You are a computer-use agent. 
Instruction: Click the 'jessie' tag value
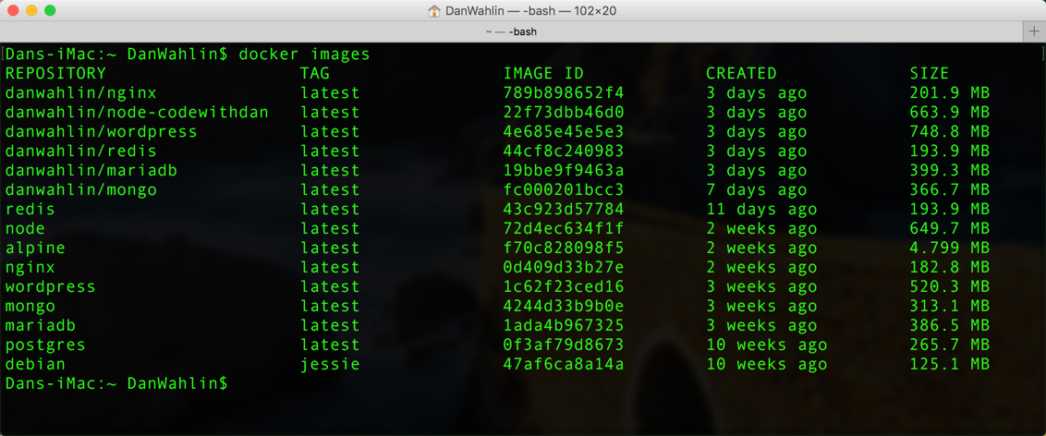click(x=330, y=365)
